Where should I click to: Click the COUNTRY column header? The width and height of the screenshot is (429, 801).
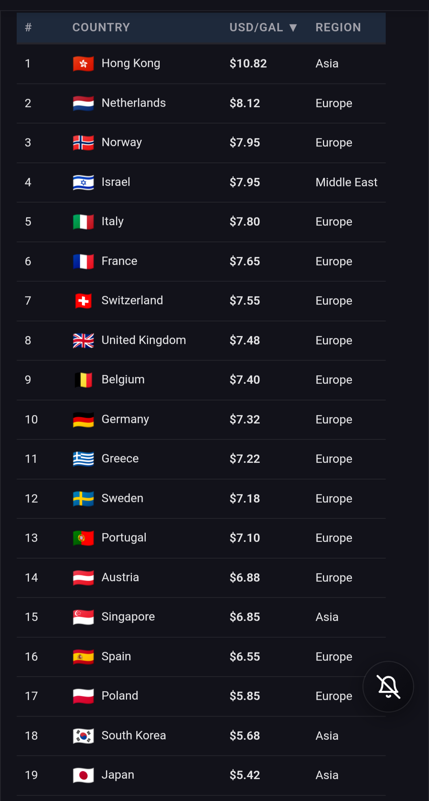(x=101, y=27)
